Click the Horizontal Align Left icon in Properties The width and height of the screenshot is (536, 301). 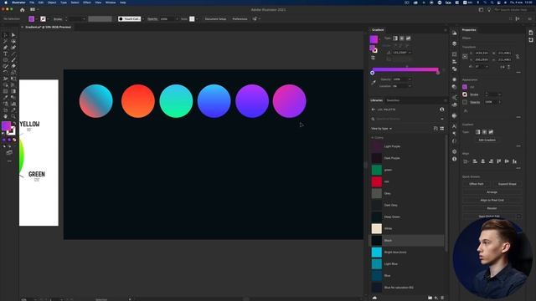(x=475, y=161)
